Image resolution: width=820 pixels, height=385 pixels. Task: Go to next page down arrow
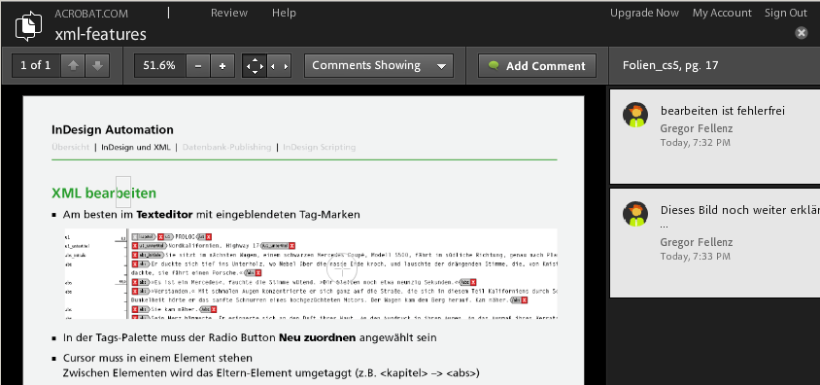(97, 66)
